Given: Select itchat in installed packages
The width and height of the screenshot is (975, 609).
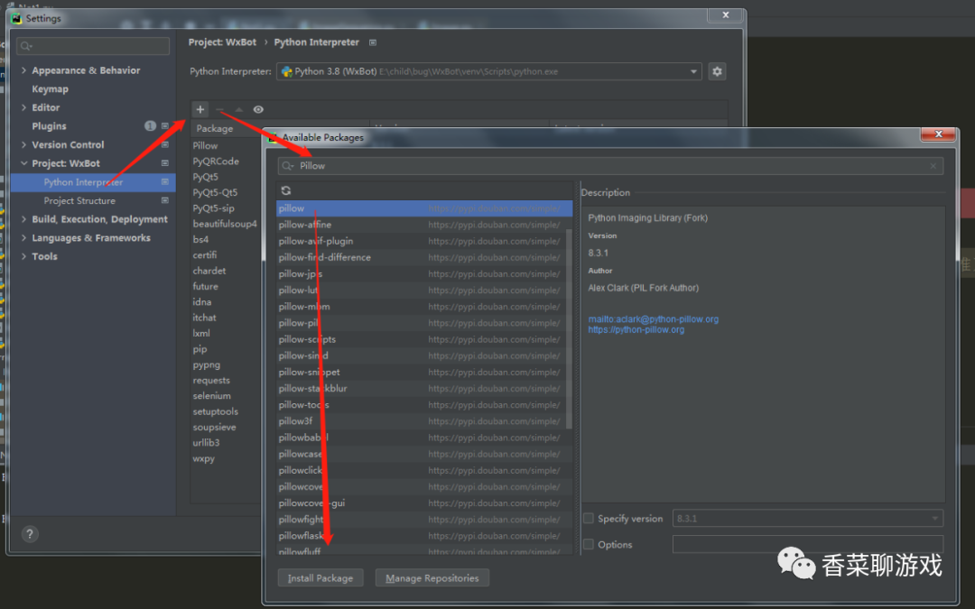Looking at the screenshot, I should [x=205, y=318].
